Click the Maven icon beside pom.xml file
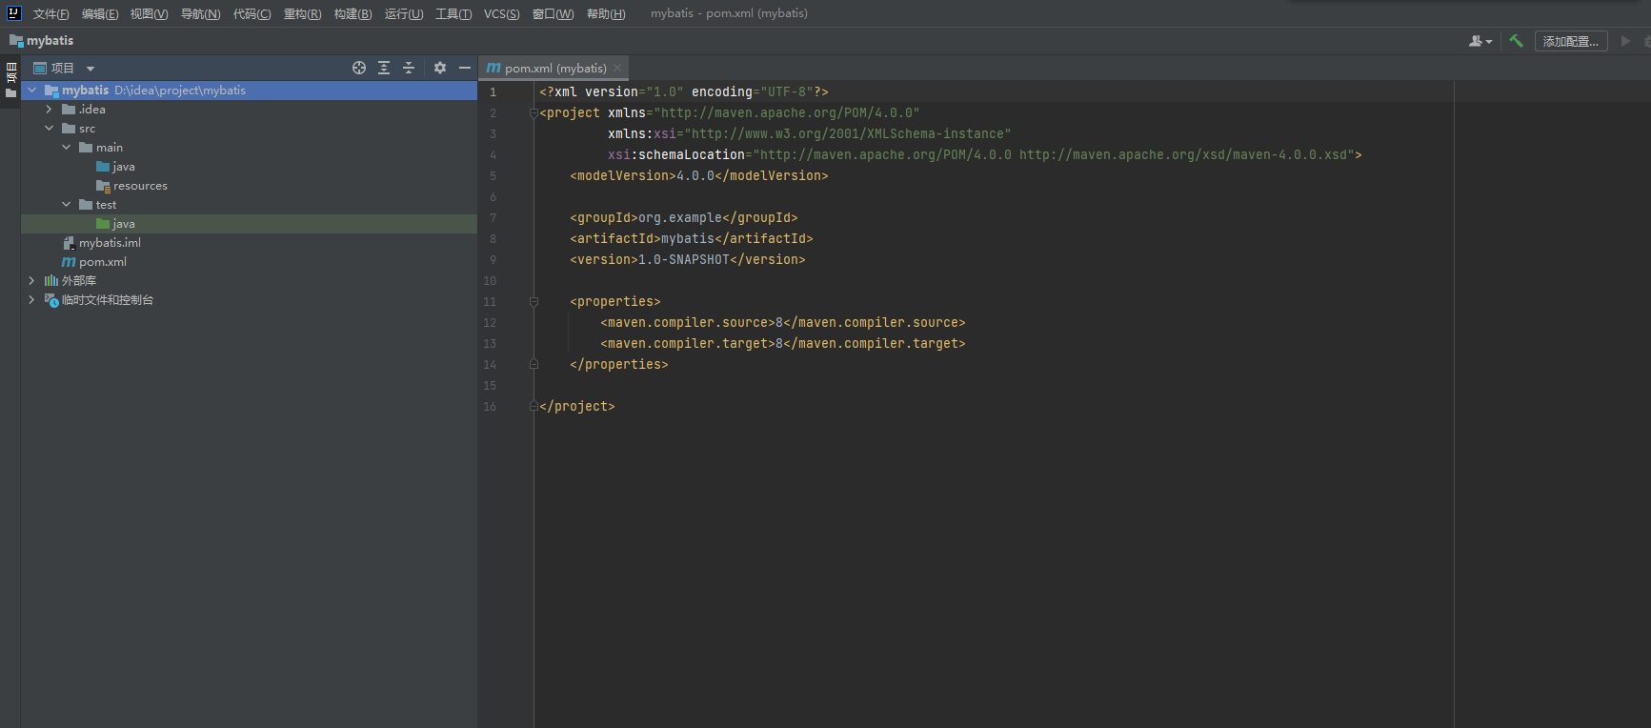This screenshot has height=728, width=1651. (69, 262)
